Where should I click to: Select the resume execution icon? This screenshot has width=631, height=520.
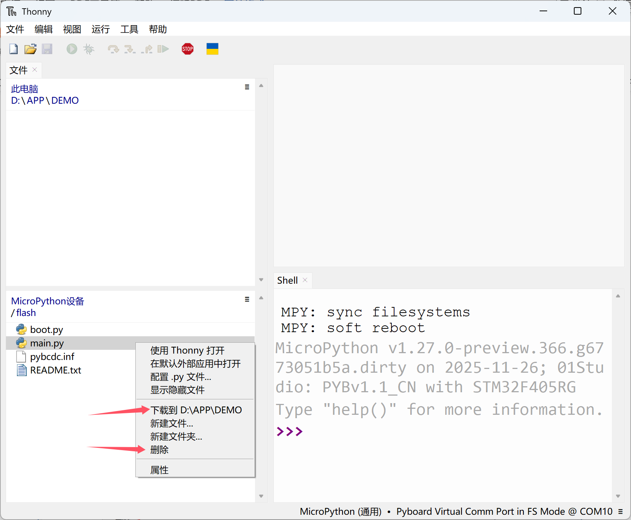point(163,49)
